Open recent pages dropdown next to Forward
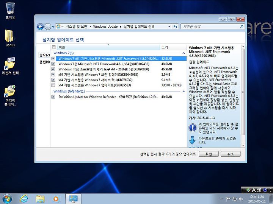This screenshot has height=204, width=273. pyautogui.click(x=53, y=27)
